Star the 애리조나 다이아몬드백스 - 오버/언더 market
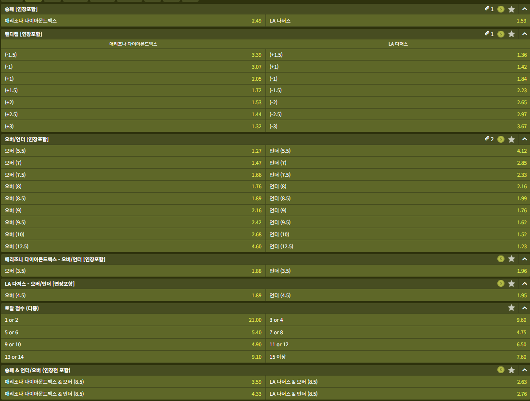Viewport: 530px width, 401px height. click(x=511, y=259)
